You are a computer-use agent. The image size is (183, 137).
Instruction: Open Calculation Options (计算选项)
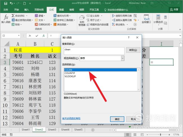[158, 20]
